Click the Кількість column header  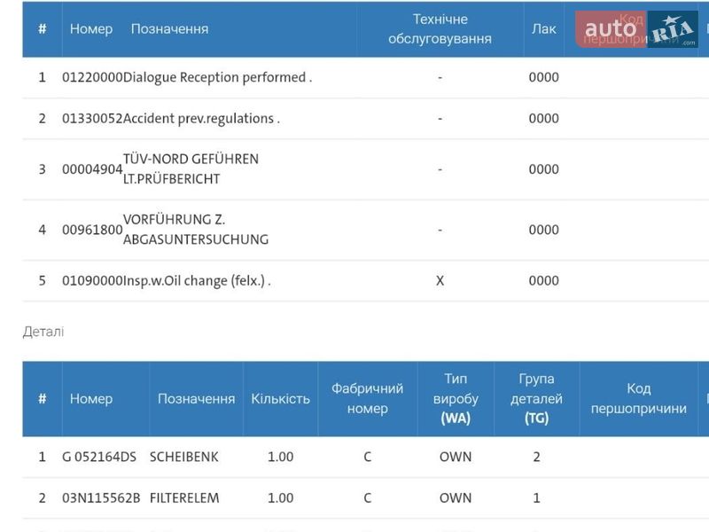280,398
